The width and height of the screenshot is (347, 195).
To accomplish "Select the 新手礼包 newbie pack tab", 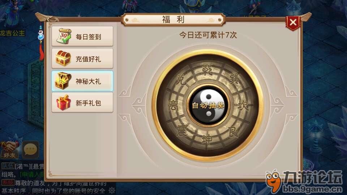I will coord(82,103).
